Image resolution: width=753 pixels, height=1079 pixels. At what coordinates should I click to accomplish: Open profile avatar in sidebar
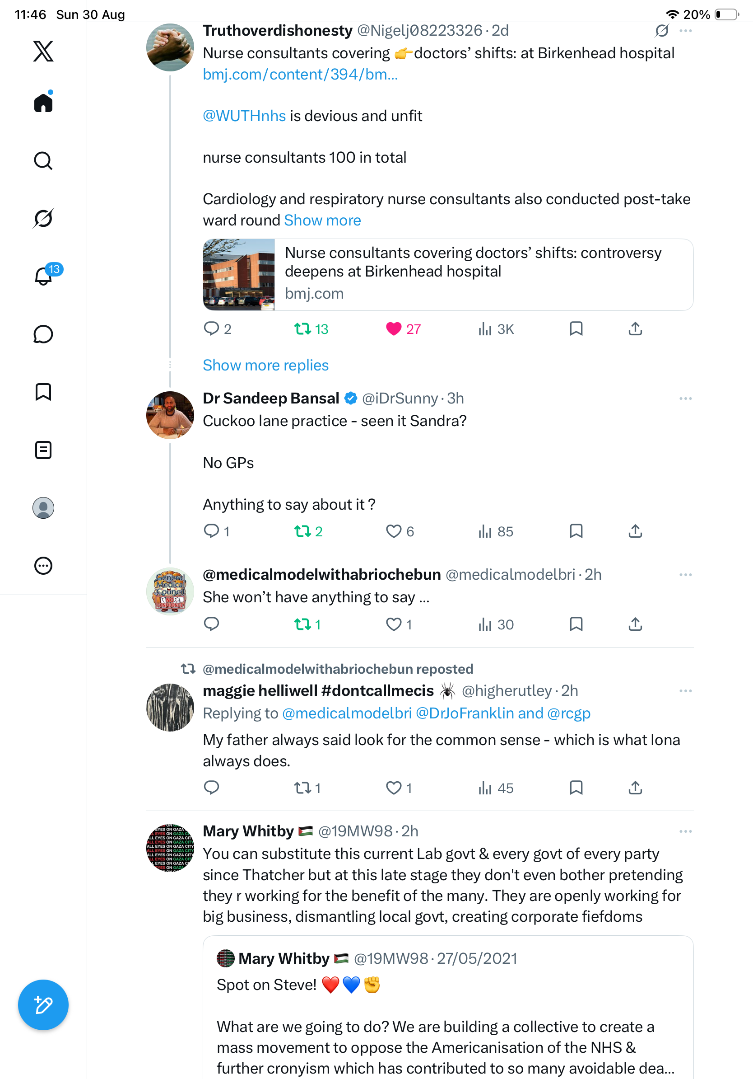[43, 508]
